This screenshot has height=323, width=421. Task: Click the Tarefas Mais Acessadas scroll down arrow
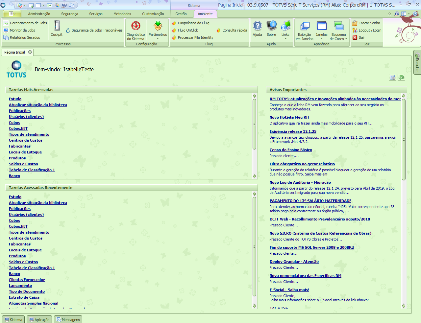coord(254,176)
